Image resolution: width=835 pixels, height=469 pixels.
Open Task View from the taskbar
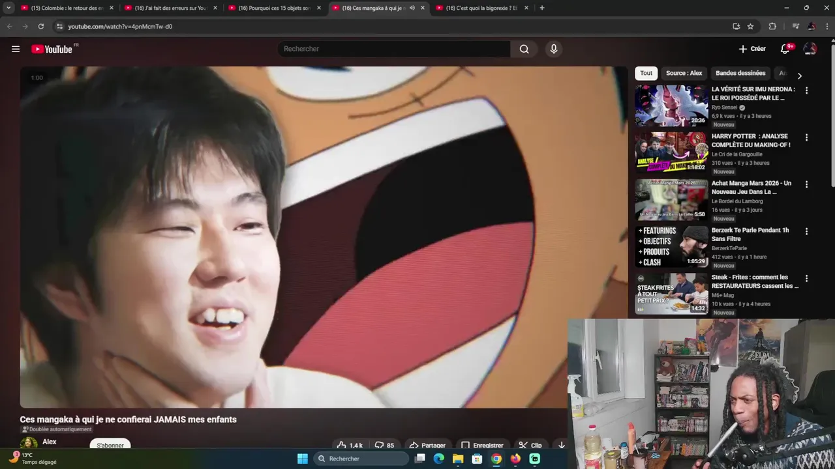point(420,459)
